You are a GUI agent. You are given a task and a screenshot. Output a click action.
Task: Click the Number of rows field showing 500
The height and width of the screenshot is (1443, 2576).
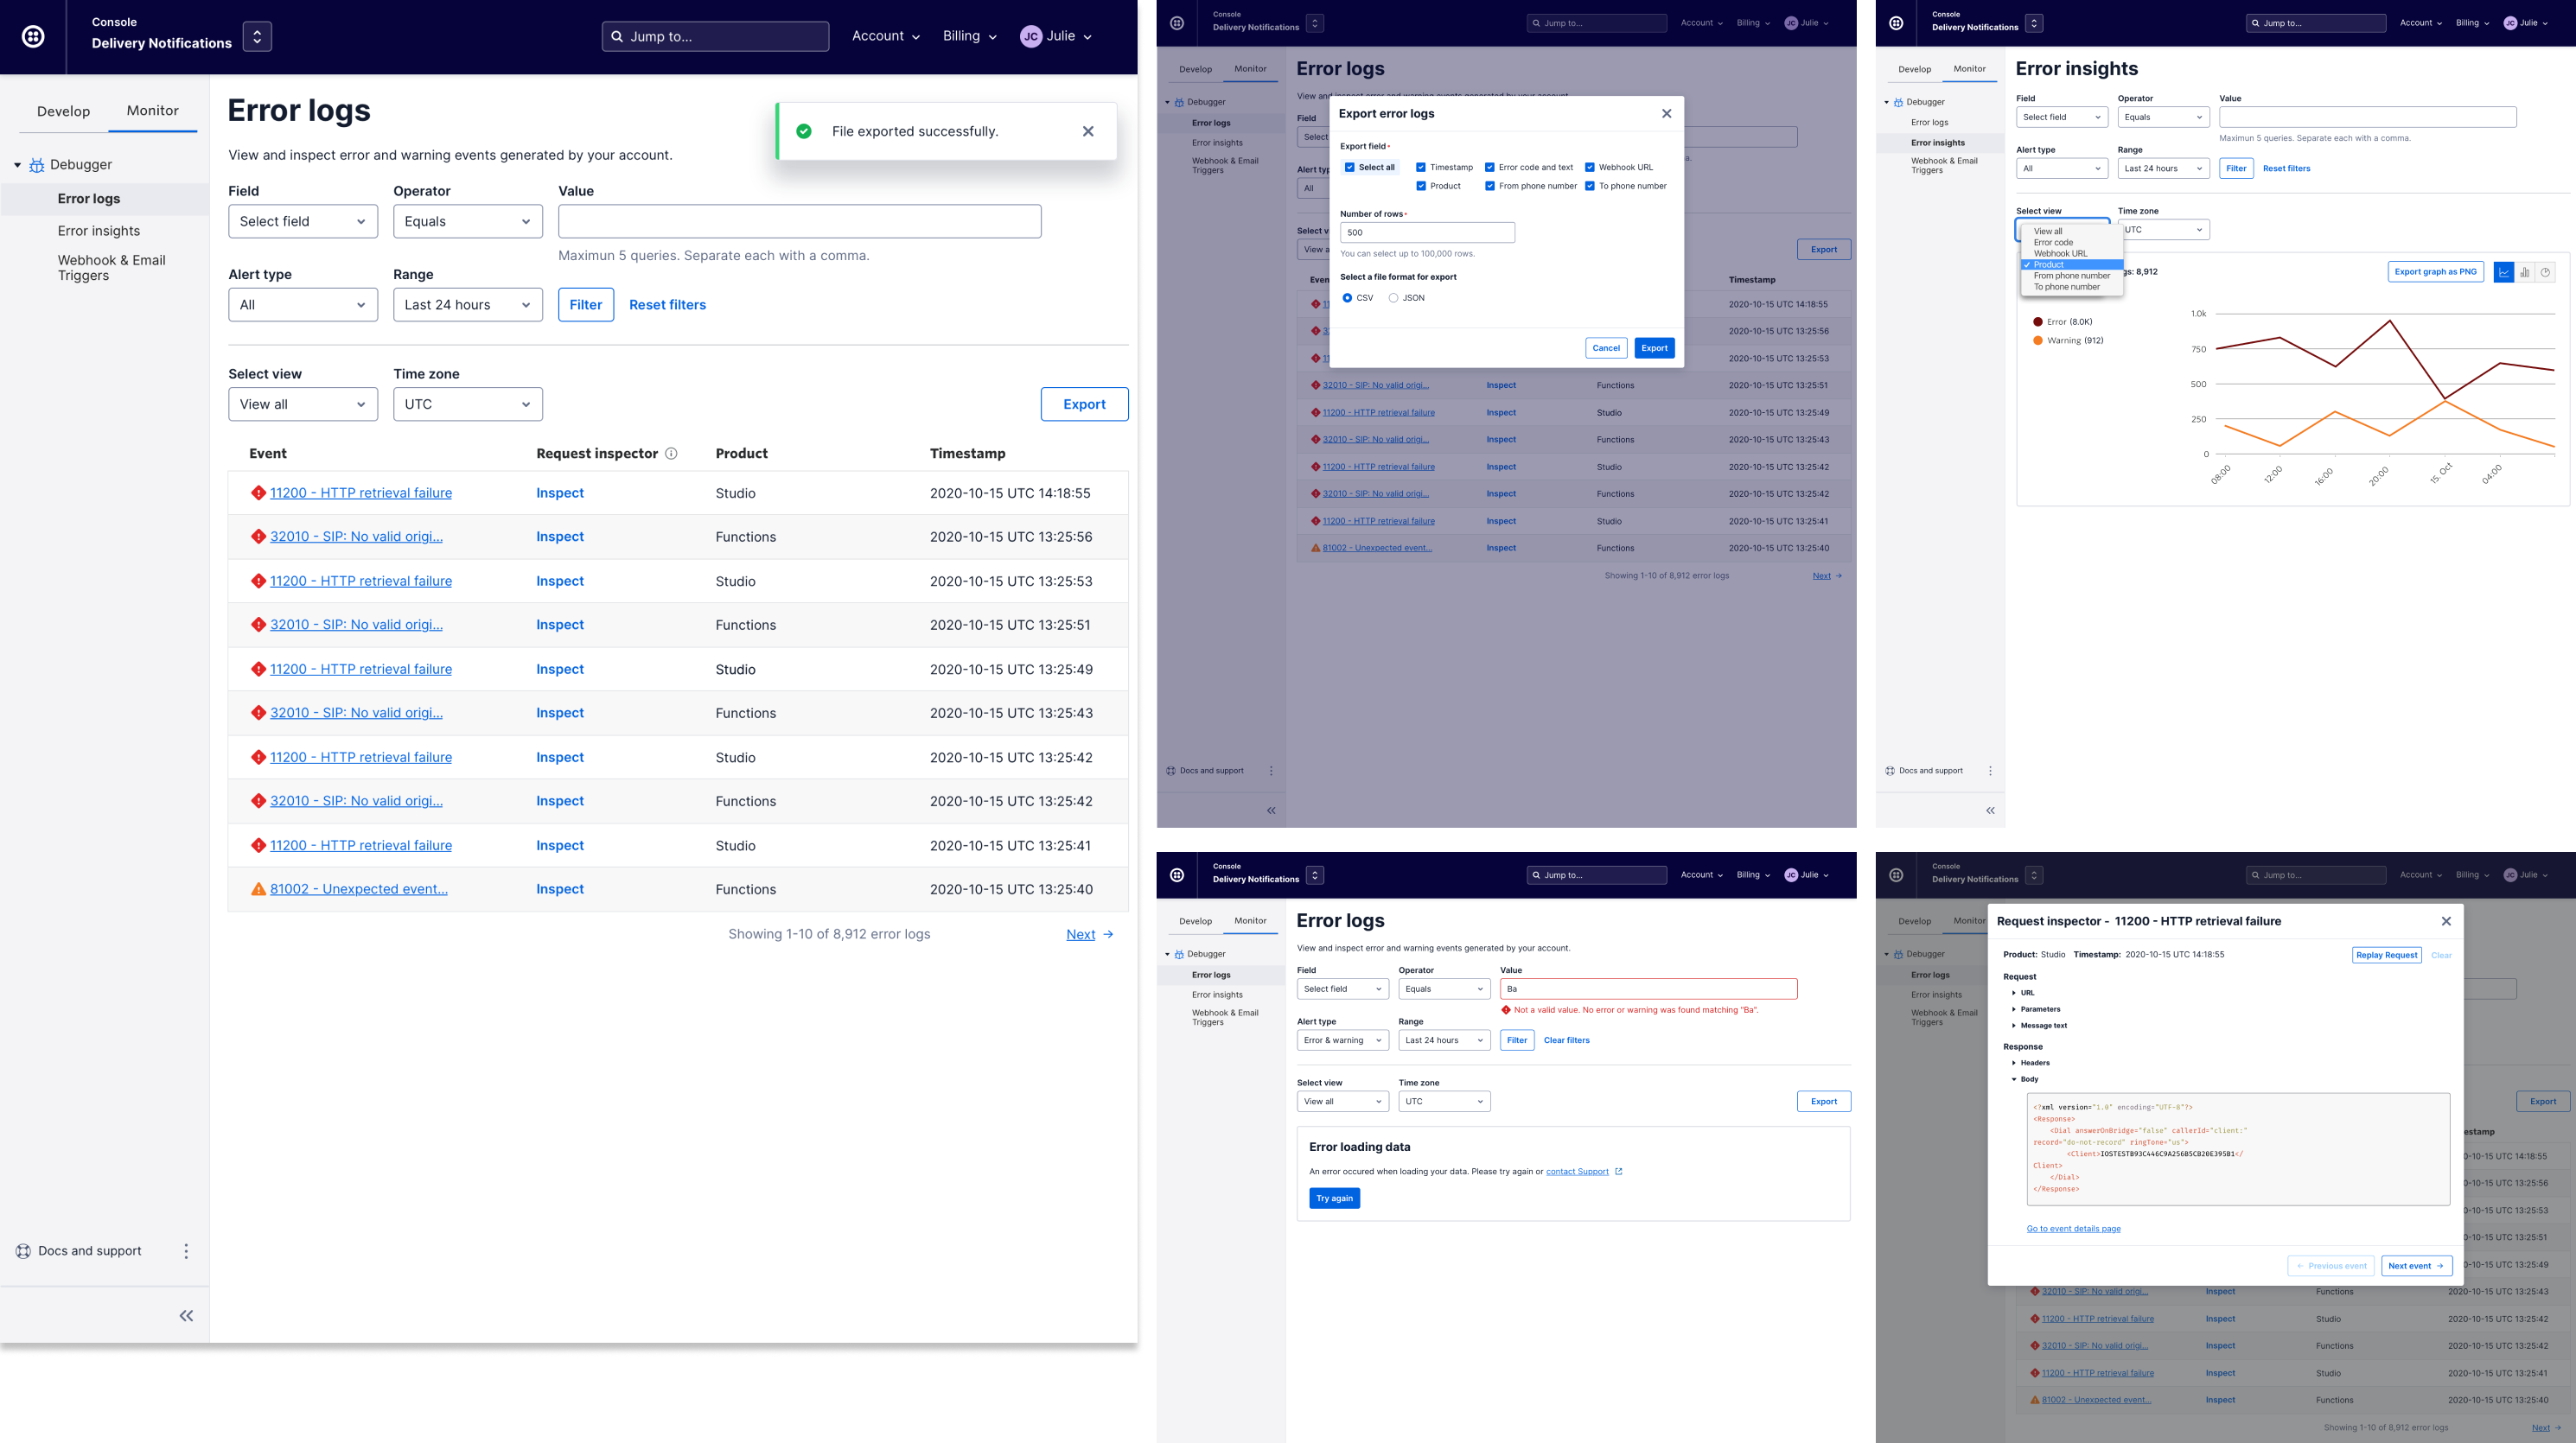coord(1427,232)
